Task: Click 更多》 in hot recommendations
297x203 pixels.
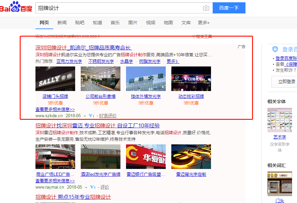Action: 173,62
